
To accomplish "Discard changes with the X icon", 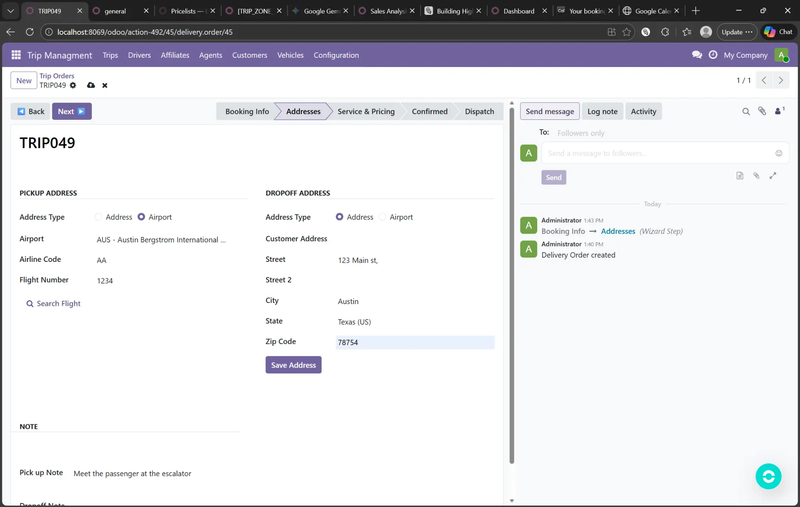I will pyautogui.click(x=105, y=85).
